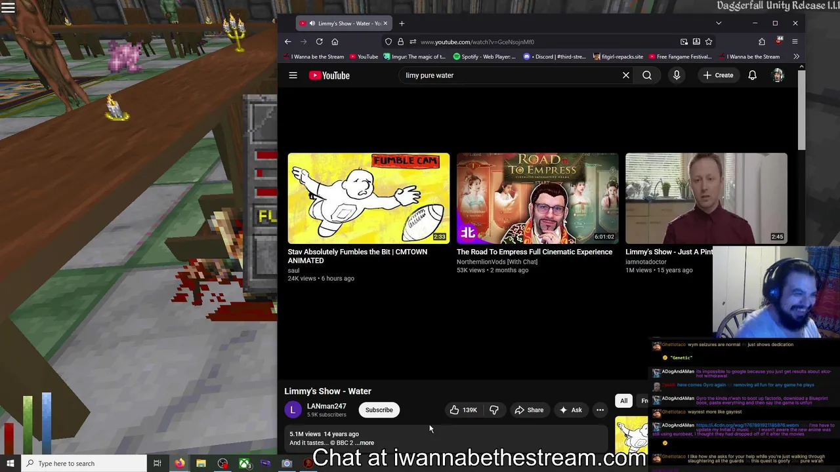Image resolution: width=840 pixels, height=472 pixels.
Task: Open the YouTube account avatar menu
Action: tap(778, 75)
